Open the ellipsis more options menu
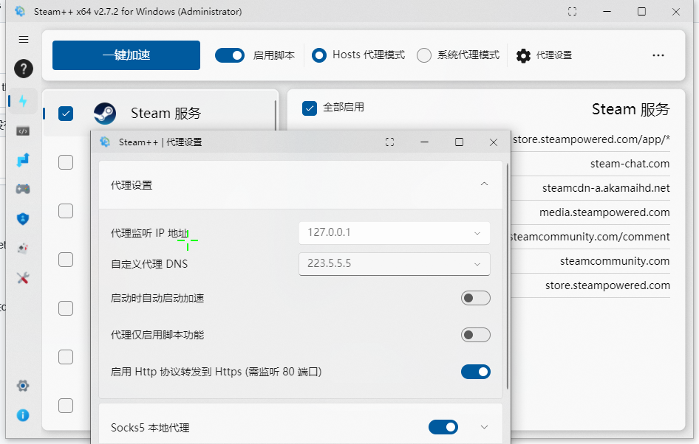 [x=658, y=55]
